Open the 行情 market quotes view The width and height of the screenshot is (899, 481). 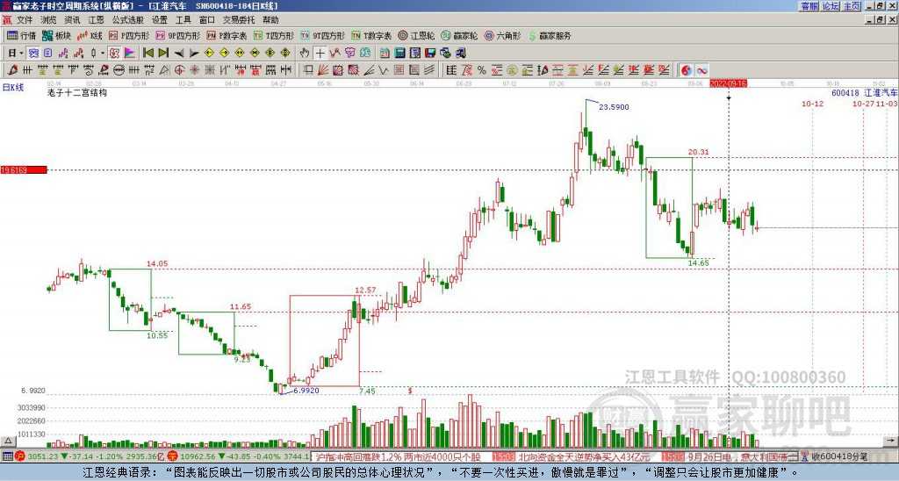pos(21,36)
